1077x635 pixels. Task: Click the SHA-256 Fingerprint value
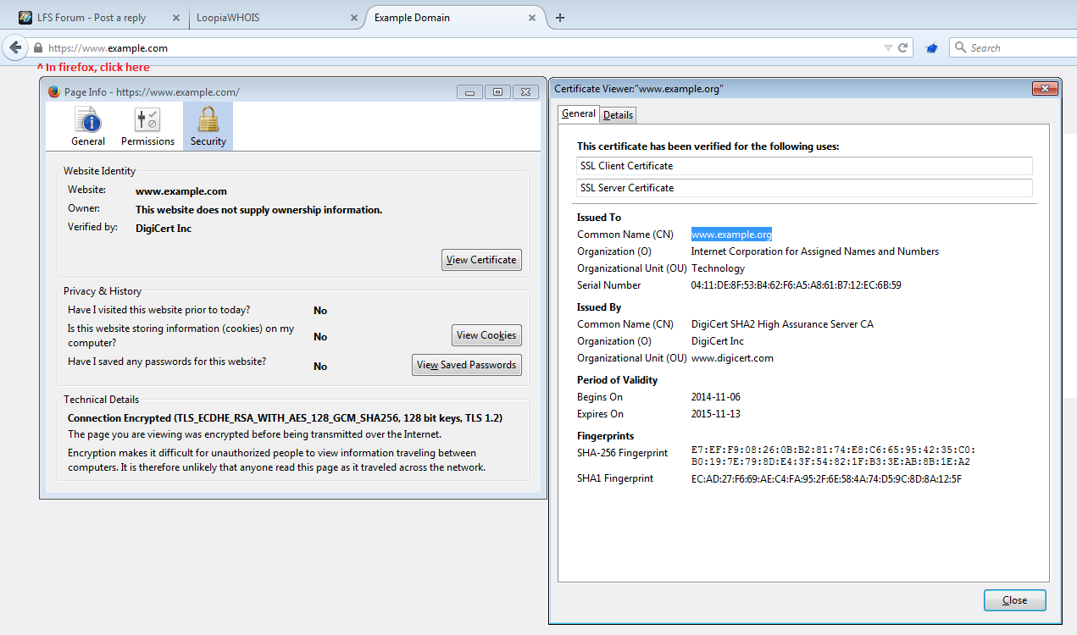click(x=831, y=456)
